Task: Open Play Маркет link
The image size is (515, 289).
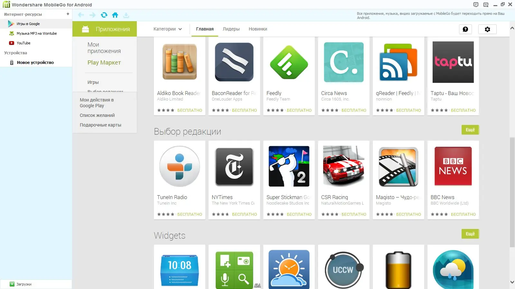Action: (104, 62)
